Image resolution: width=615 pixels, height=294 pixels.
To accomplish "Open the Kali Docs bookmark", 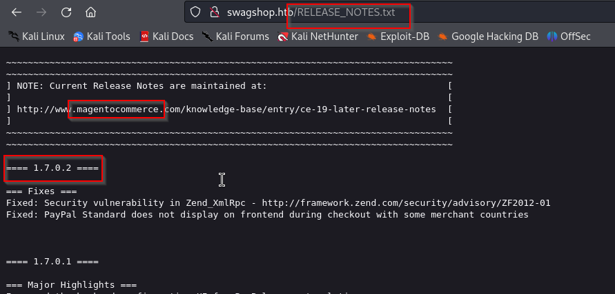I will (x=164, y=36).
